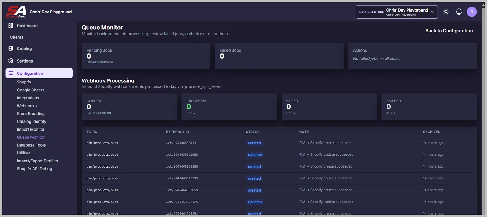
Task: Click the first row's created status badge
Action: pyautogui.click(x=254, y=143)
